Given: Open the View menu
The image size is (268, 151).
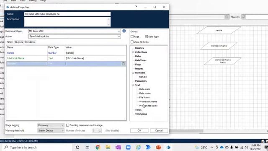Looking at the screenshot, I should (13, 1).
